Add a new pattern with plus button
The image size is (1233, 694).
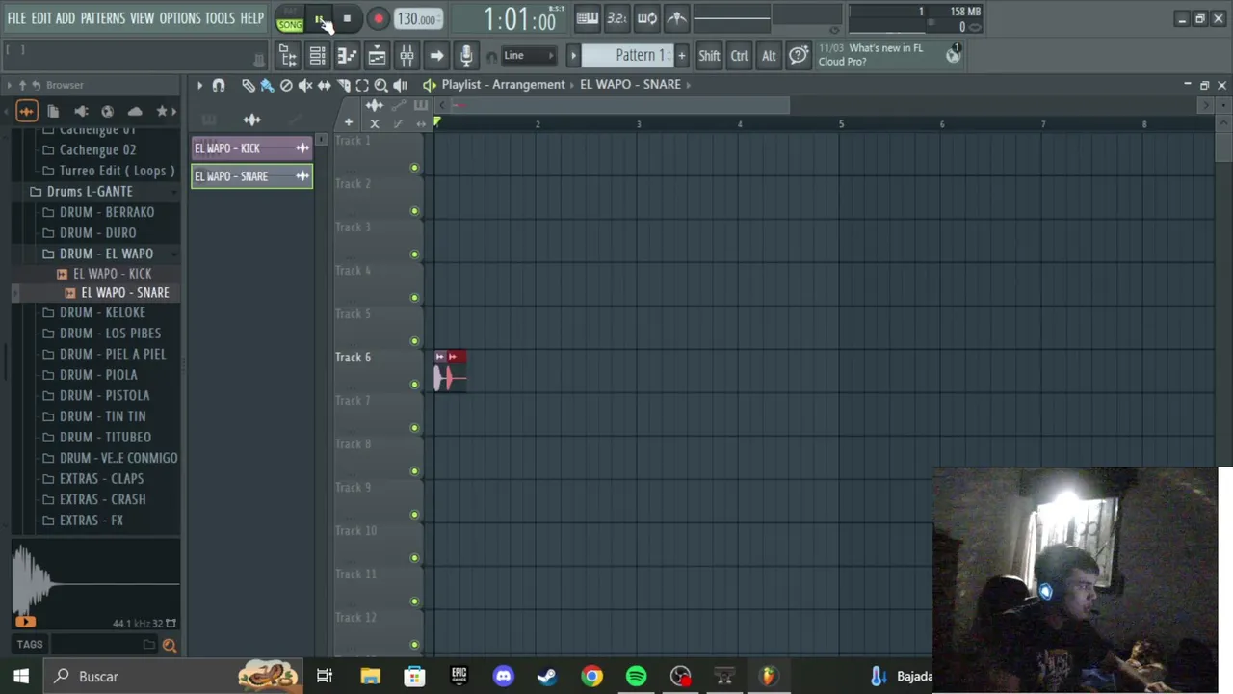(x=681, y=56)
